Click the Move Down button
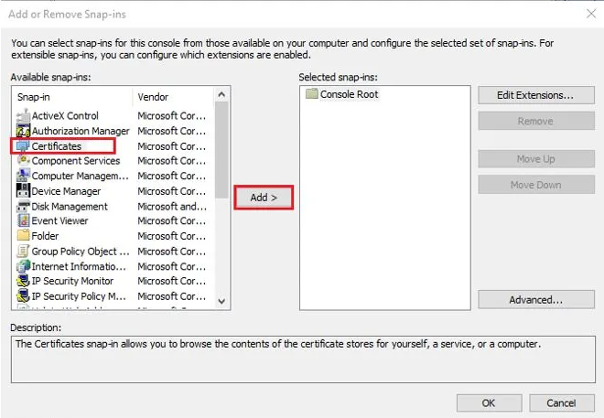The width and height of the screenshot is (604, 418). (x=536, y=185)
